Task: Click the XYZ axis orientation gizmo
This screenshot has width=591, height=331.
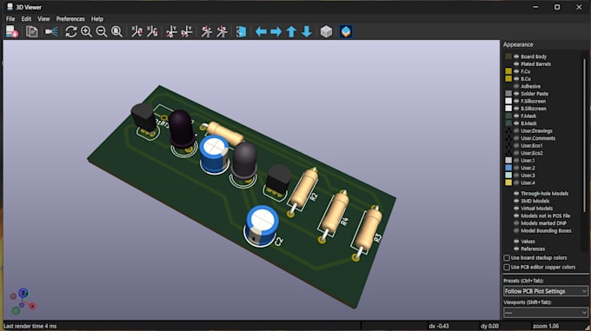Action: (23, 302)
